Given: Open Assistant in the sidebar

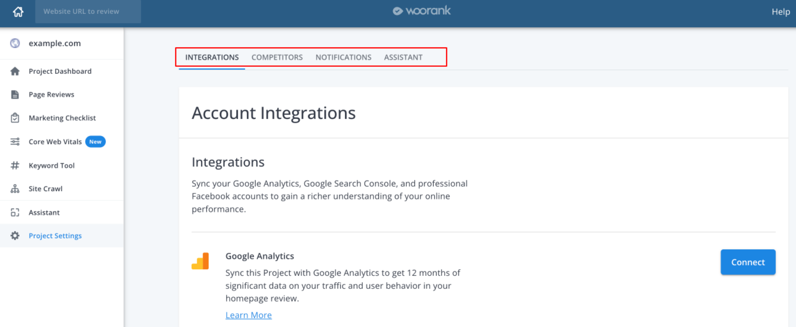Looking at the screenshot, I should [x=44, y=212].
